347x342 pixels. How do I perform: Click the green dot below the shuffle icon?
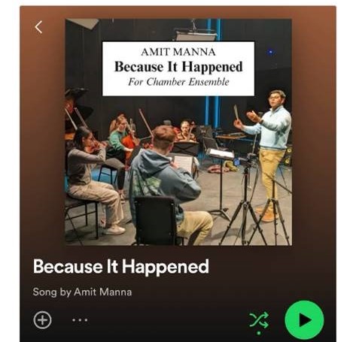pos(259,333)
